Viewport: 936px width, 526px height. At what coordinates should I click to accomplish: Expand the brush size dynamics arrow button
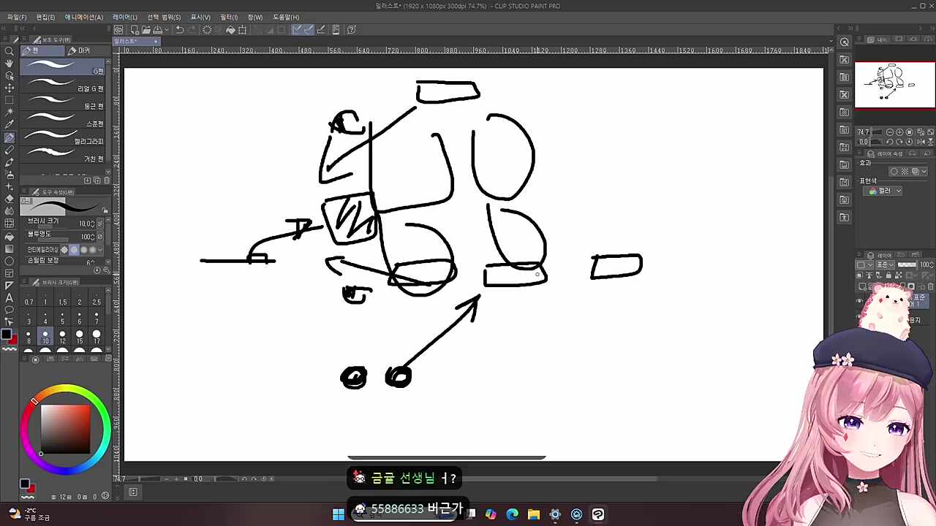tap(100, 224)
